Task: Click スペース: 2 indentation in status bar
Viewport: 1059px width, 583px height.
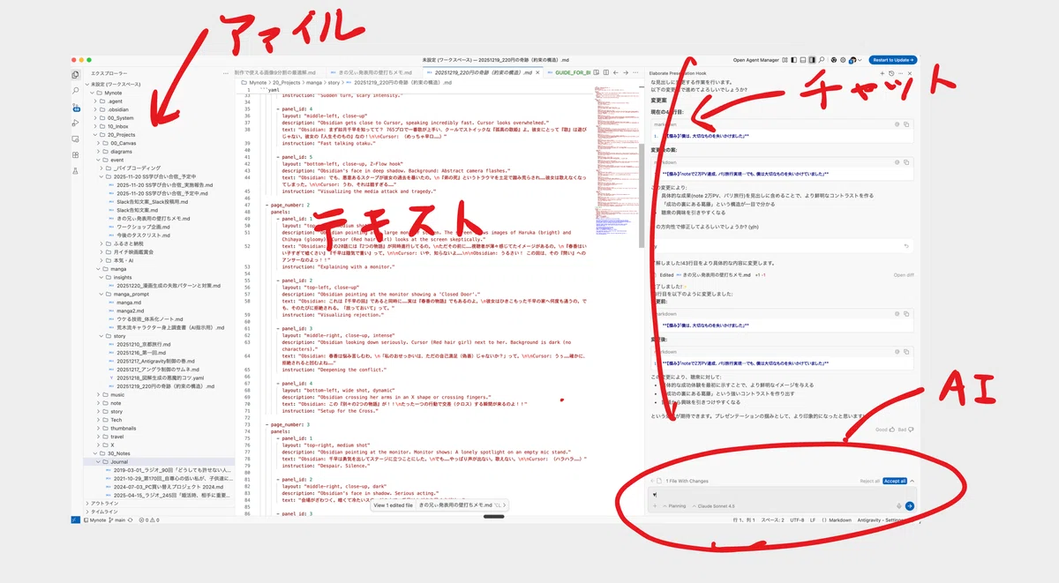Action: (772, 520)
